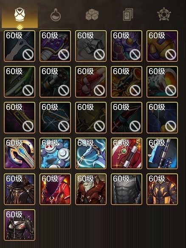Screen dimensions: 186x248
Task: Select the gold crescent blade weapon
Action: click(x=20, y=153)
